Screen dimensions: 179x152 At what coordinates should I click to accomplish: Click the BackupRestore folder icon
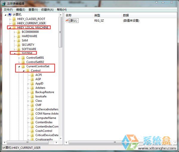(x=32, y=92)
